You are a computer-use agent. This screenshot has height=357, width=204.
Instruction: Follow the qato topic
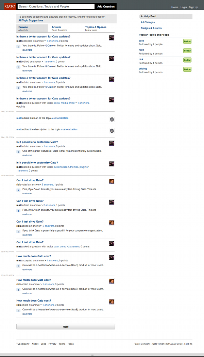(187, 42)
